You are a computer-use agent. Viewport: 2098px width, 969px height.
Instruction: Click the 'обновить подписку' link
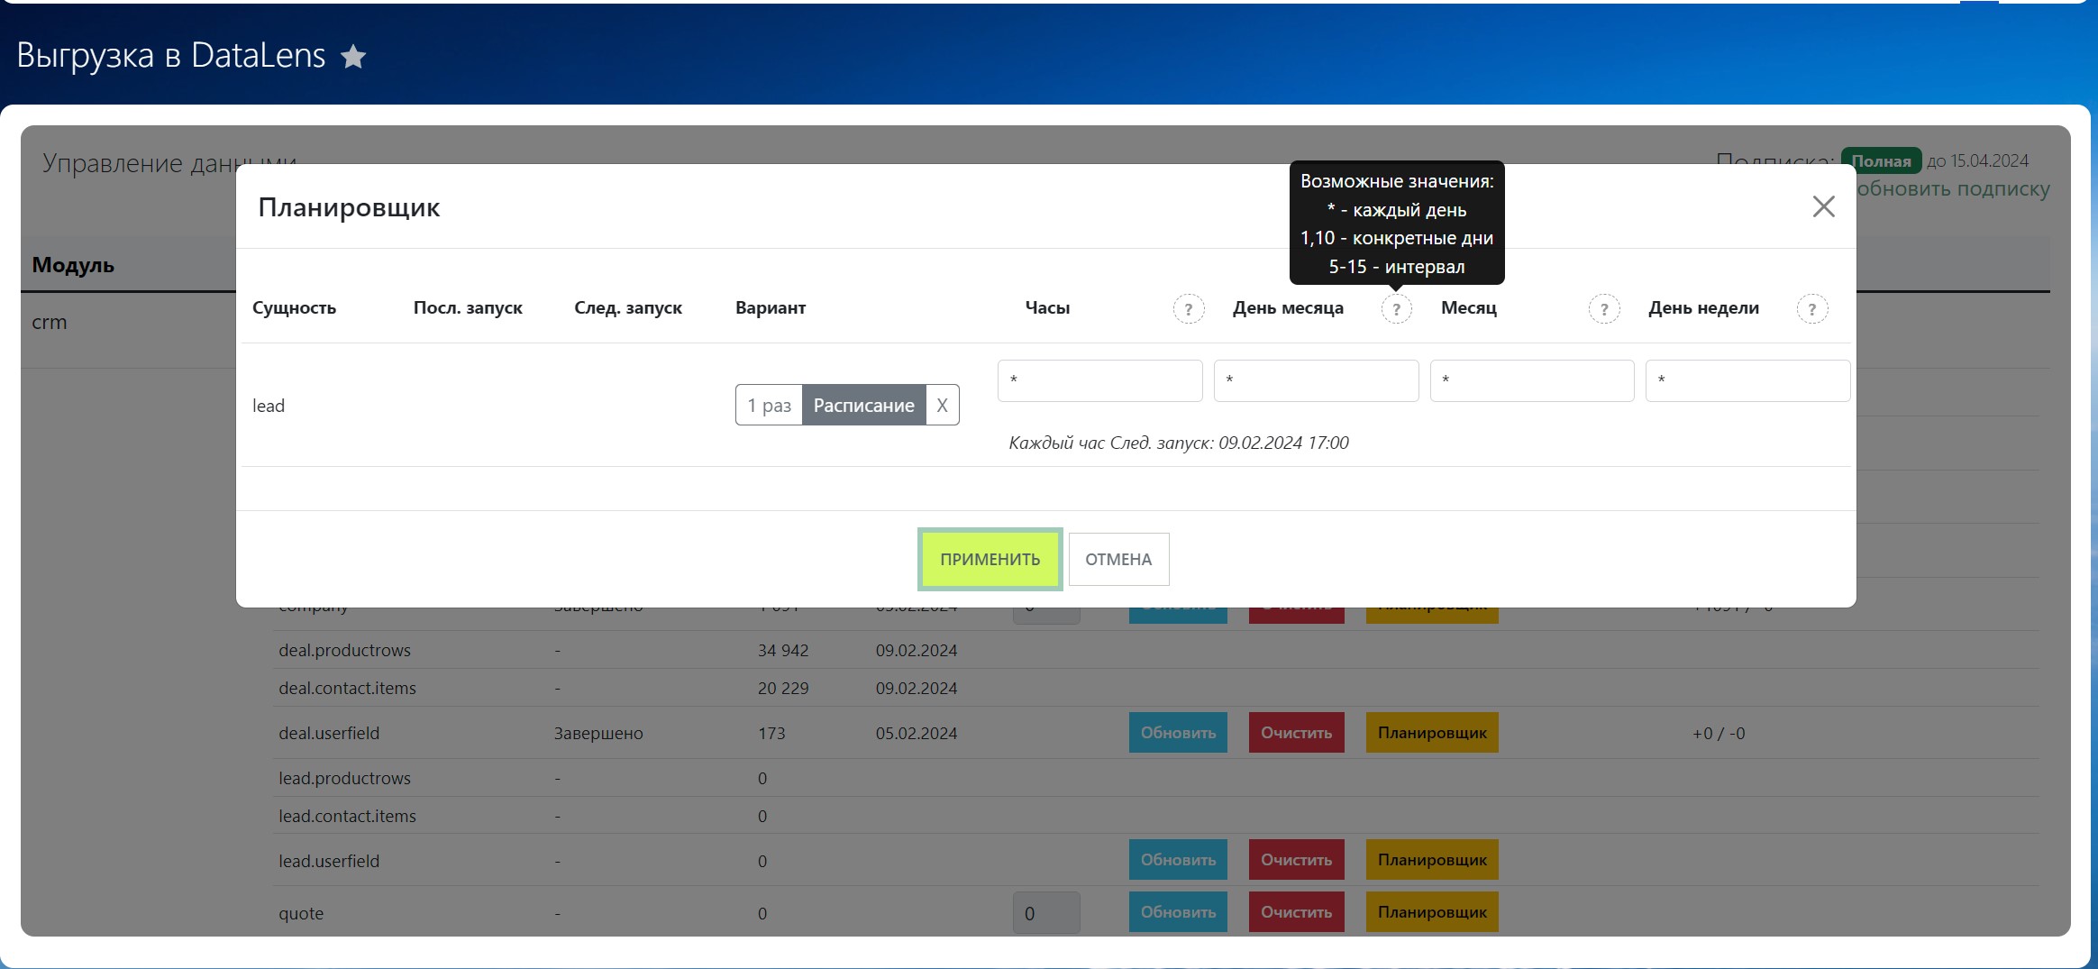1953,189
